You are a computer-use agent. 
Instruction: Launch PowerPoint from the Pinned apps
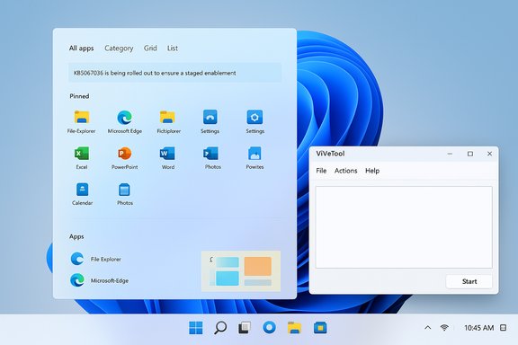click(x=124, y=154)
